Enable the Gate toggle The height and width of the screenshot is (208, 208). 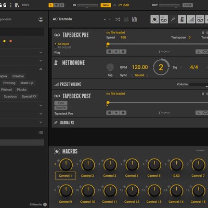[106, 5]
